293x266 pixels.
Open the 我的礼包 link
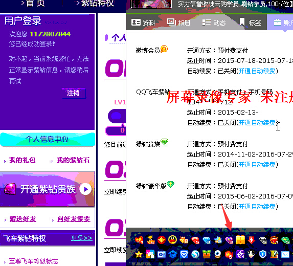[22, 160]
